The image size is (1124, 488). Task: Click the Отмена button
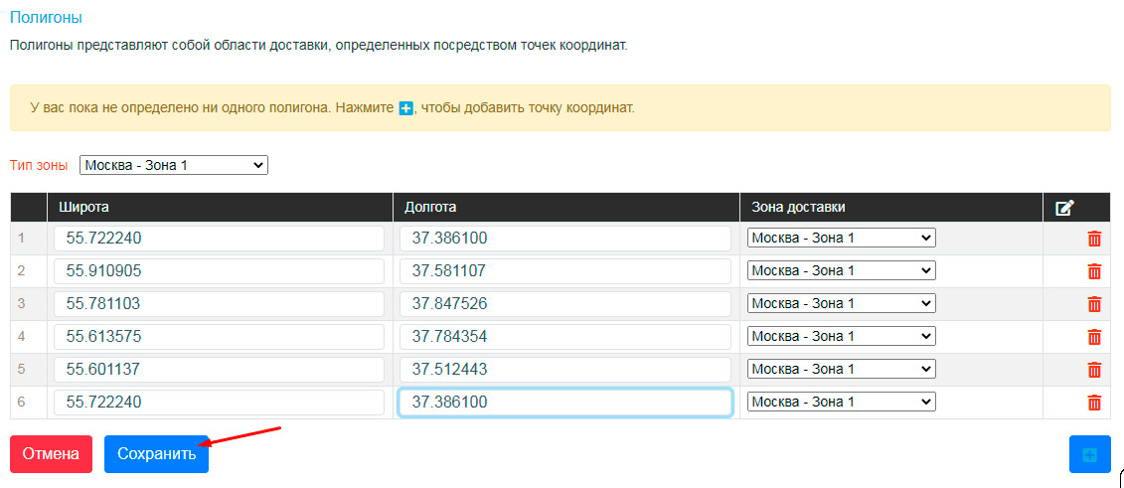[x=51, y=454]
